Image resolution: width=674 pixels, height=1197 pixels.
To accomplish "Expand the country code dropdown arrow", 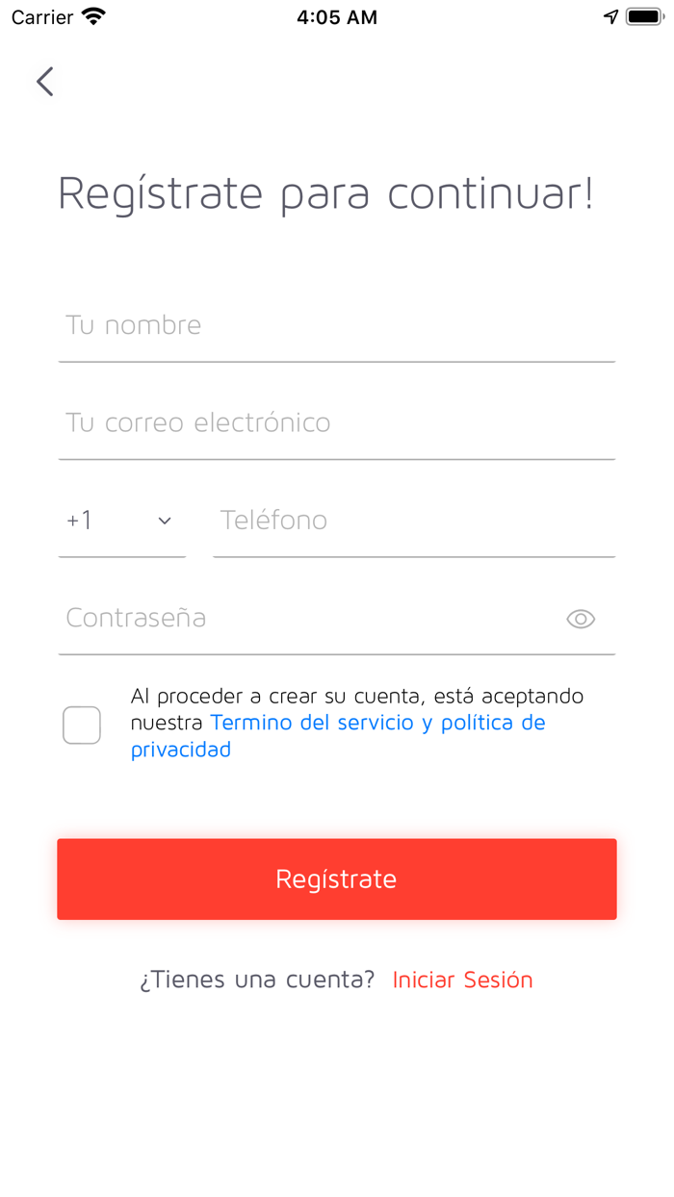I will pos(165,521).
